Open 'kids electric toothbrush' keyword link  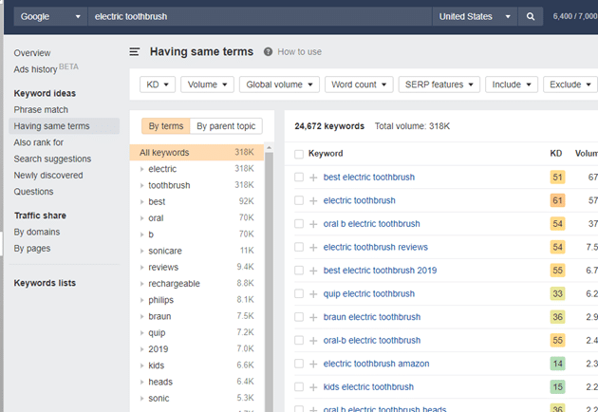[x=368, y=386]
